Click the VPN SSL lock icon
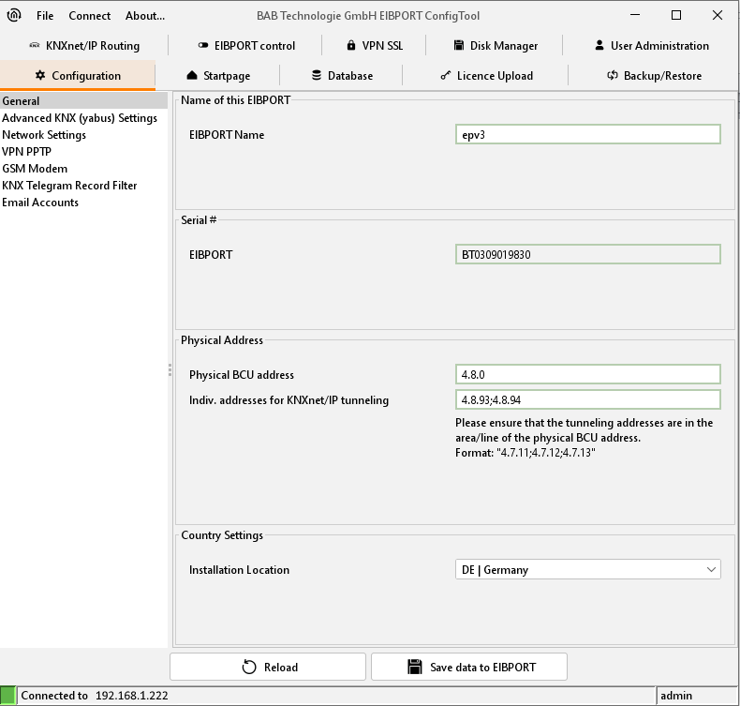Image resolution: width=740 pixels, height=706 pixels. tap(351, 46)
